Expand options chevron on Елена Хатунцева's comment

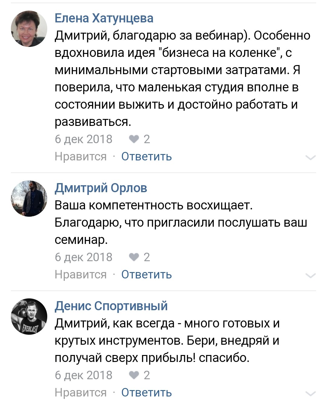(x=311, y=157)
